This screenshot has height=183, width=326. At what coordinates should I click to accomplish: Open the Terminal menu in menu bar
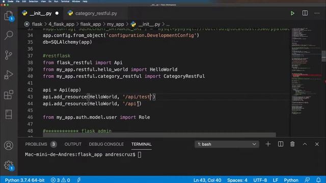(65, 1)
